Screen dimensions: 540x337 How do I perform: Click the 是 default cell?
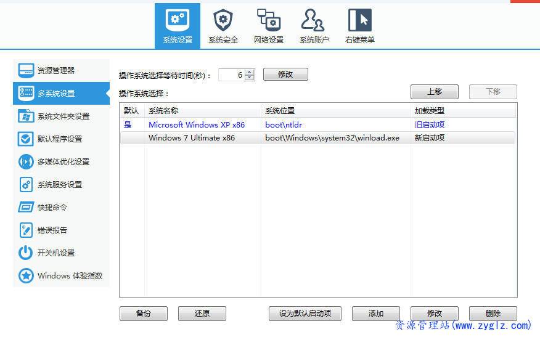[128, 125]
